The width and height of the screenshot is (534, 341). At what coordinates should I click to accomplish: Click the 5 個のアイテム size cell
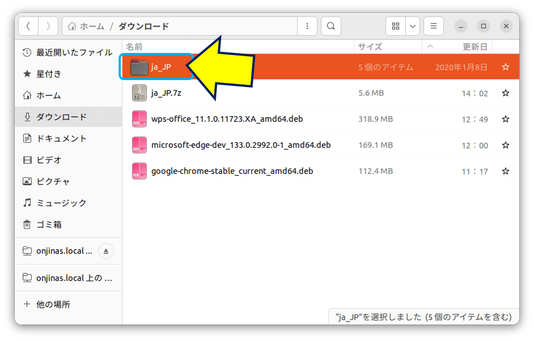386,67
